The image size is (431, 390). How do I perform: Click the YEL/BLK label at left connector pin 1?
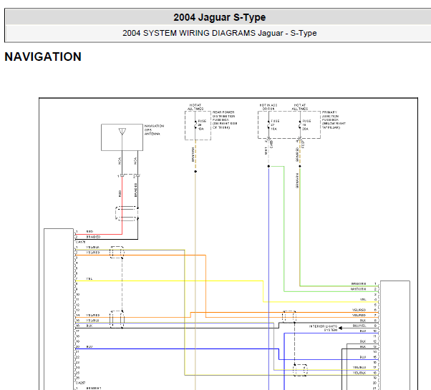pos(92,248)
